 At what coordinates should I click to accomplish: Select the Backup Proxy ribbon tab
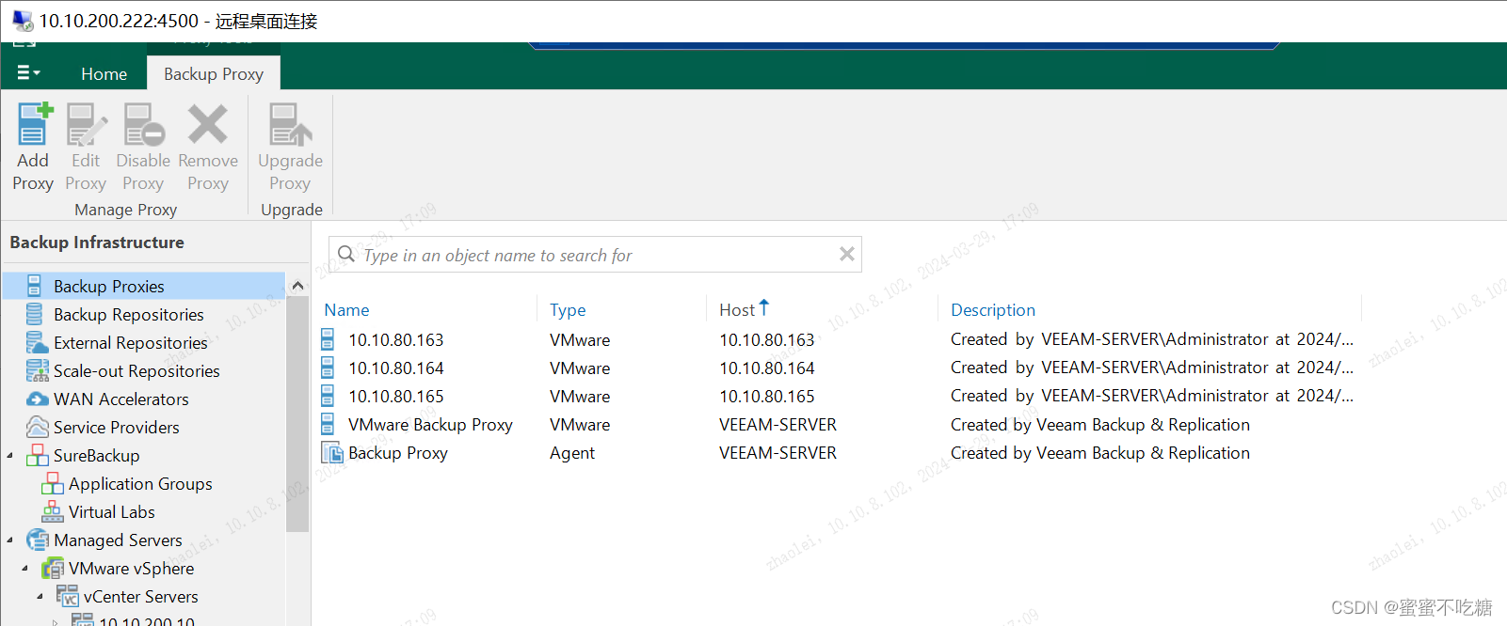[x=214, y=73]
